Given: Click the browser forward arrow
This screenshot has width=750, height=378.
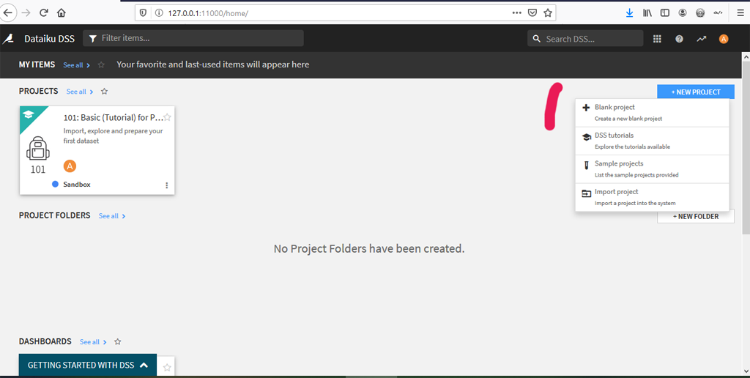Looking at the screenshot, I should [x=26, y=13].
